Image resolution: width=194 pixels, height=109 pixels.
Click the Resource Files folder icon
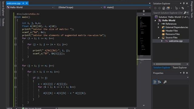163,34
